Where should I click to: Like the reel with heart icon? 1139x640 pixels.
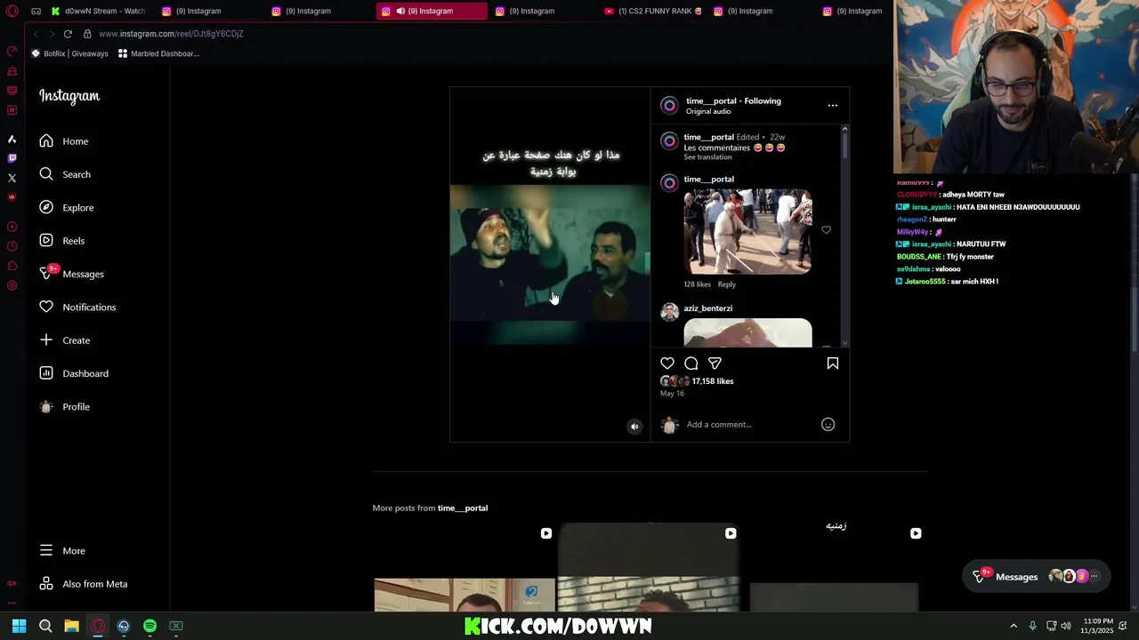pyautogui.click(x=667, y=364)
